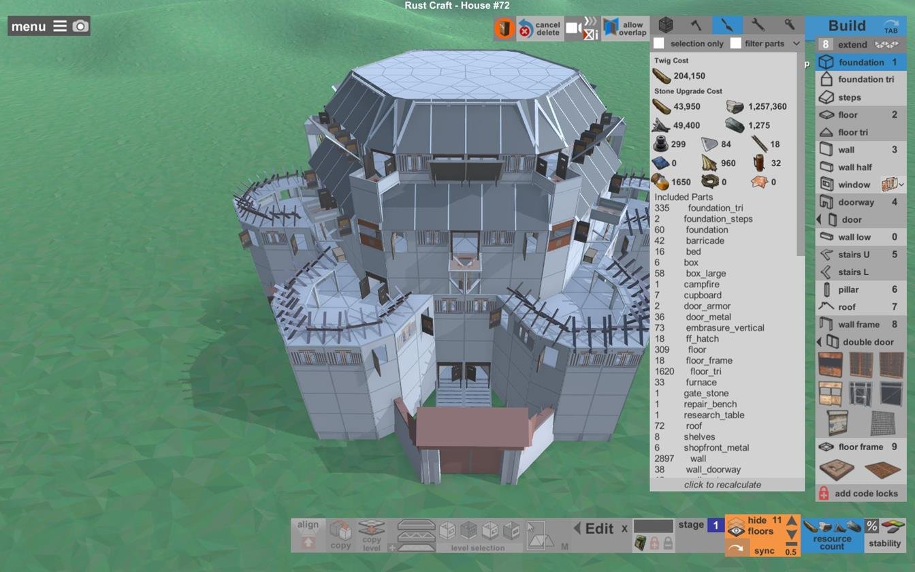Select the trowel tool tab

[x=727, y=25]
